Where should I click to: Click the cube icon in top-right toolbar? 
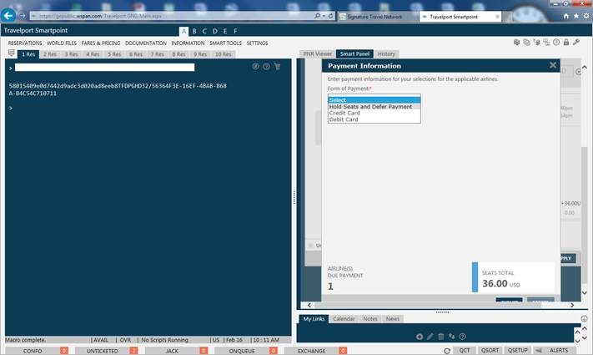(x=516, y=42)
